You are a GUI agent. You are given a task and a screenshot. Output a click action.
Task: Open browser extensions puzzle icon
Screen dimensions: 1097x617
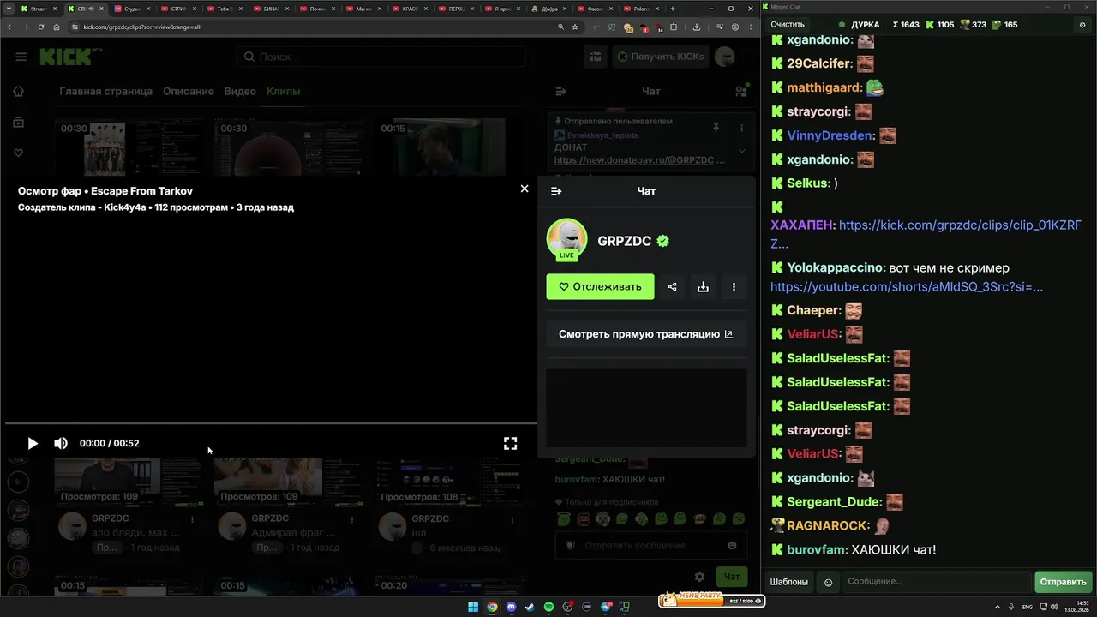point(674,27)
